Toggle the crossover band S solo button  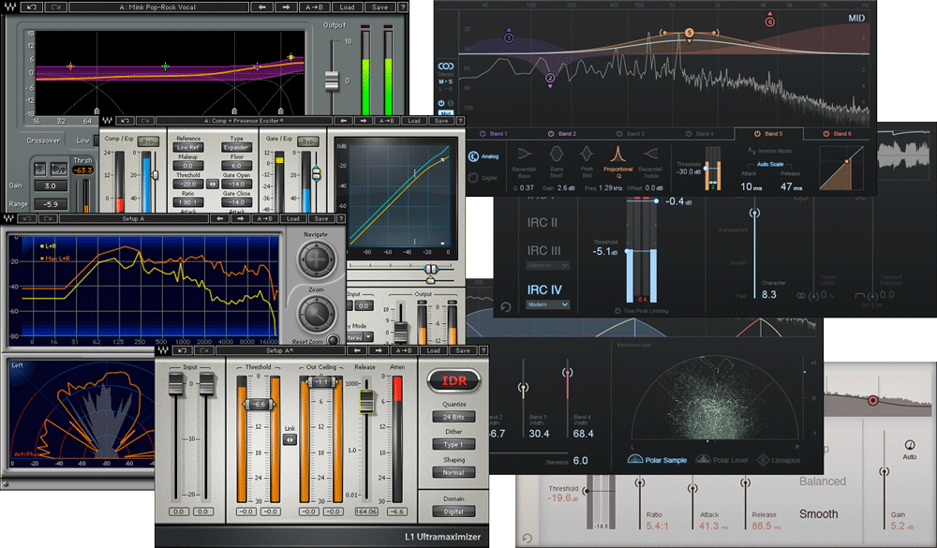click(x=40, y=170)
